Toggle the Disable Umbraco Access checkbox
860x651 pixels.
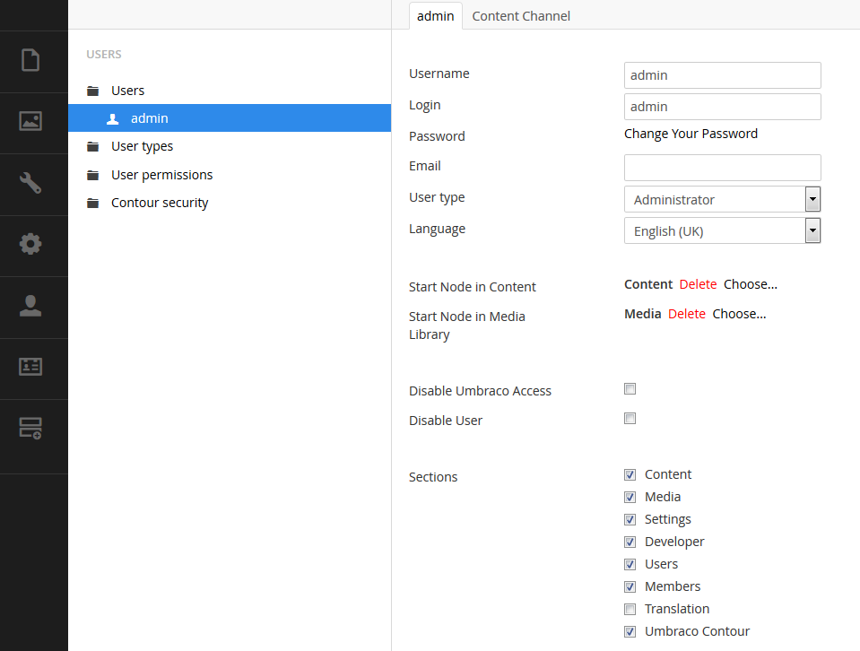630,389
